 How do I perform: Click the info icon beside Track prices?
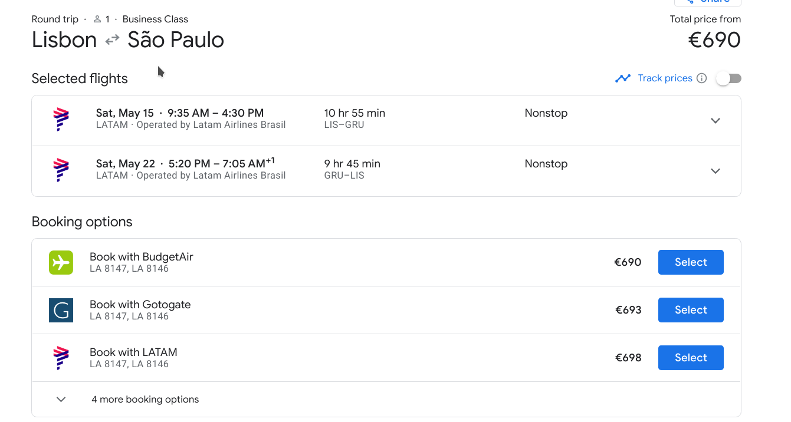[701, 78]
